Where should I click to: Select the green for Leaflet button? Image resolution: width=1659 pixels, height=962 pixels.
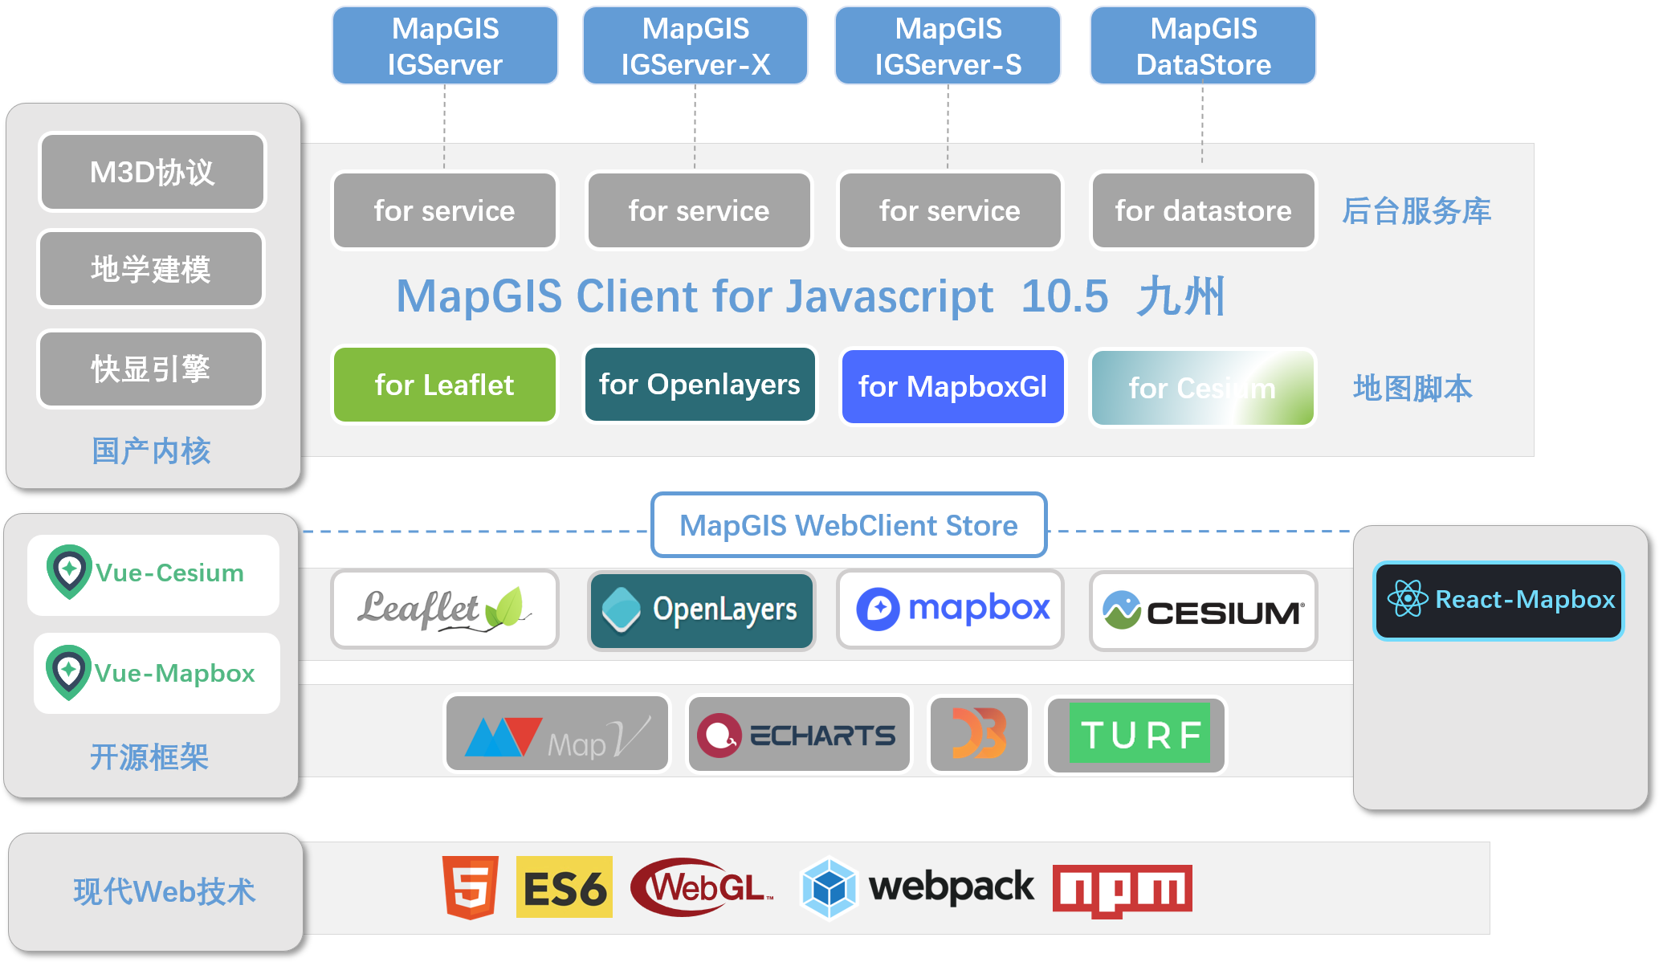tap(444, 385)
